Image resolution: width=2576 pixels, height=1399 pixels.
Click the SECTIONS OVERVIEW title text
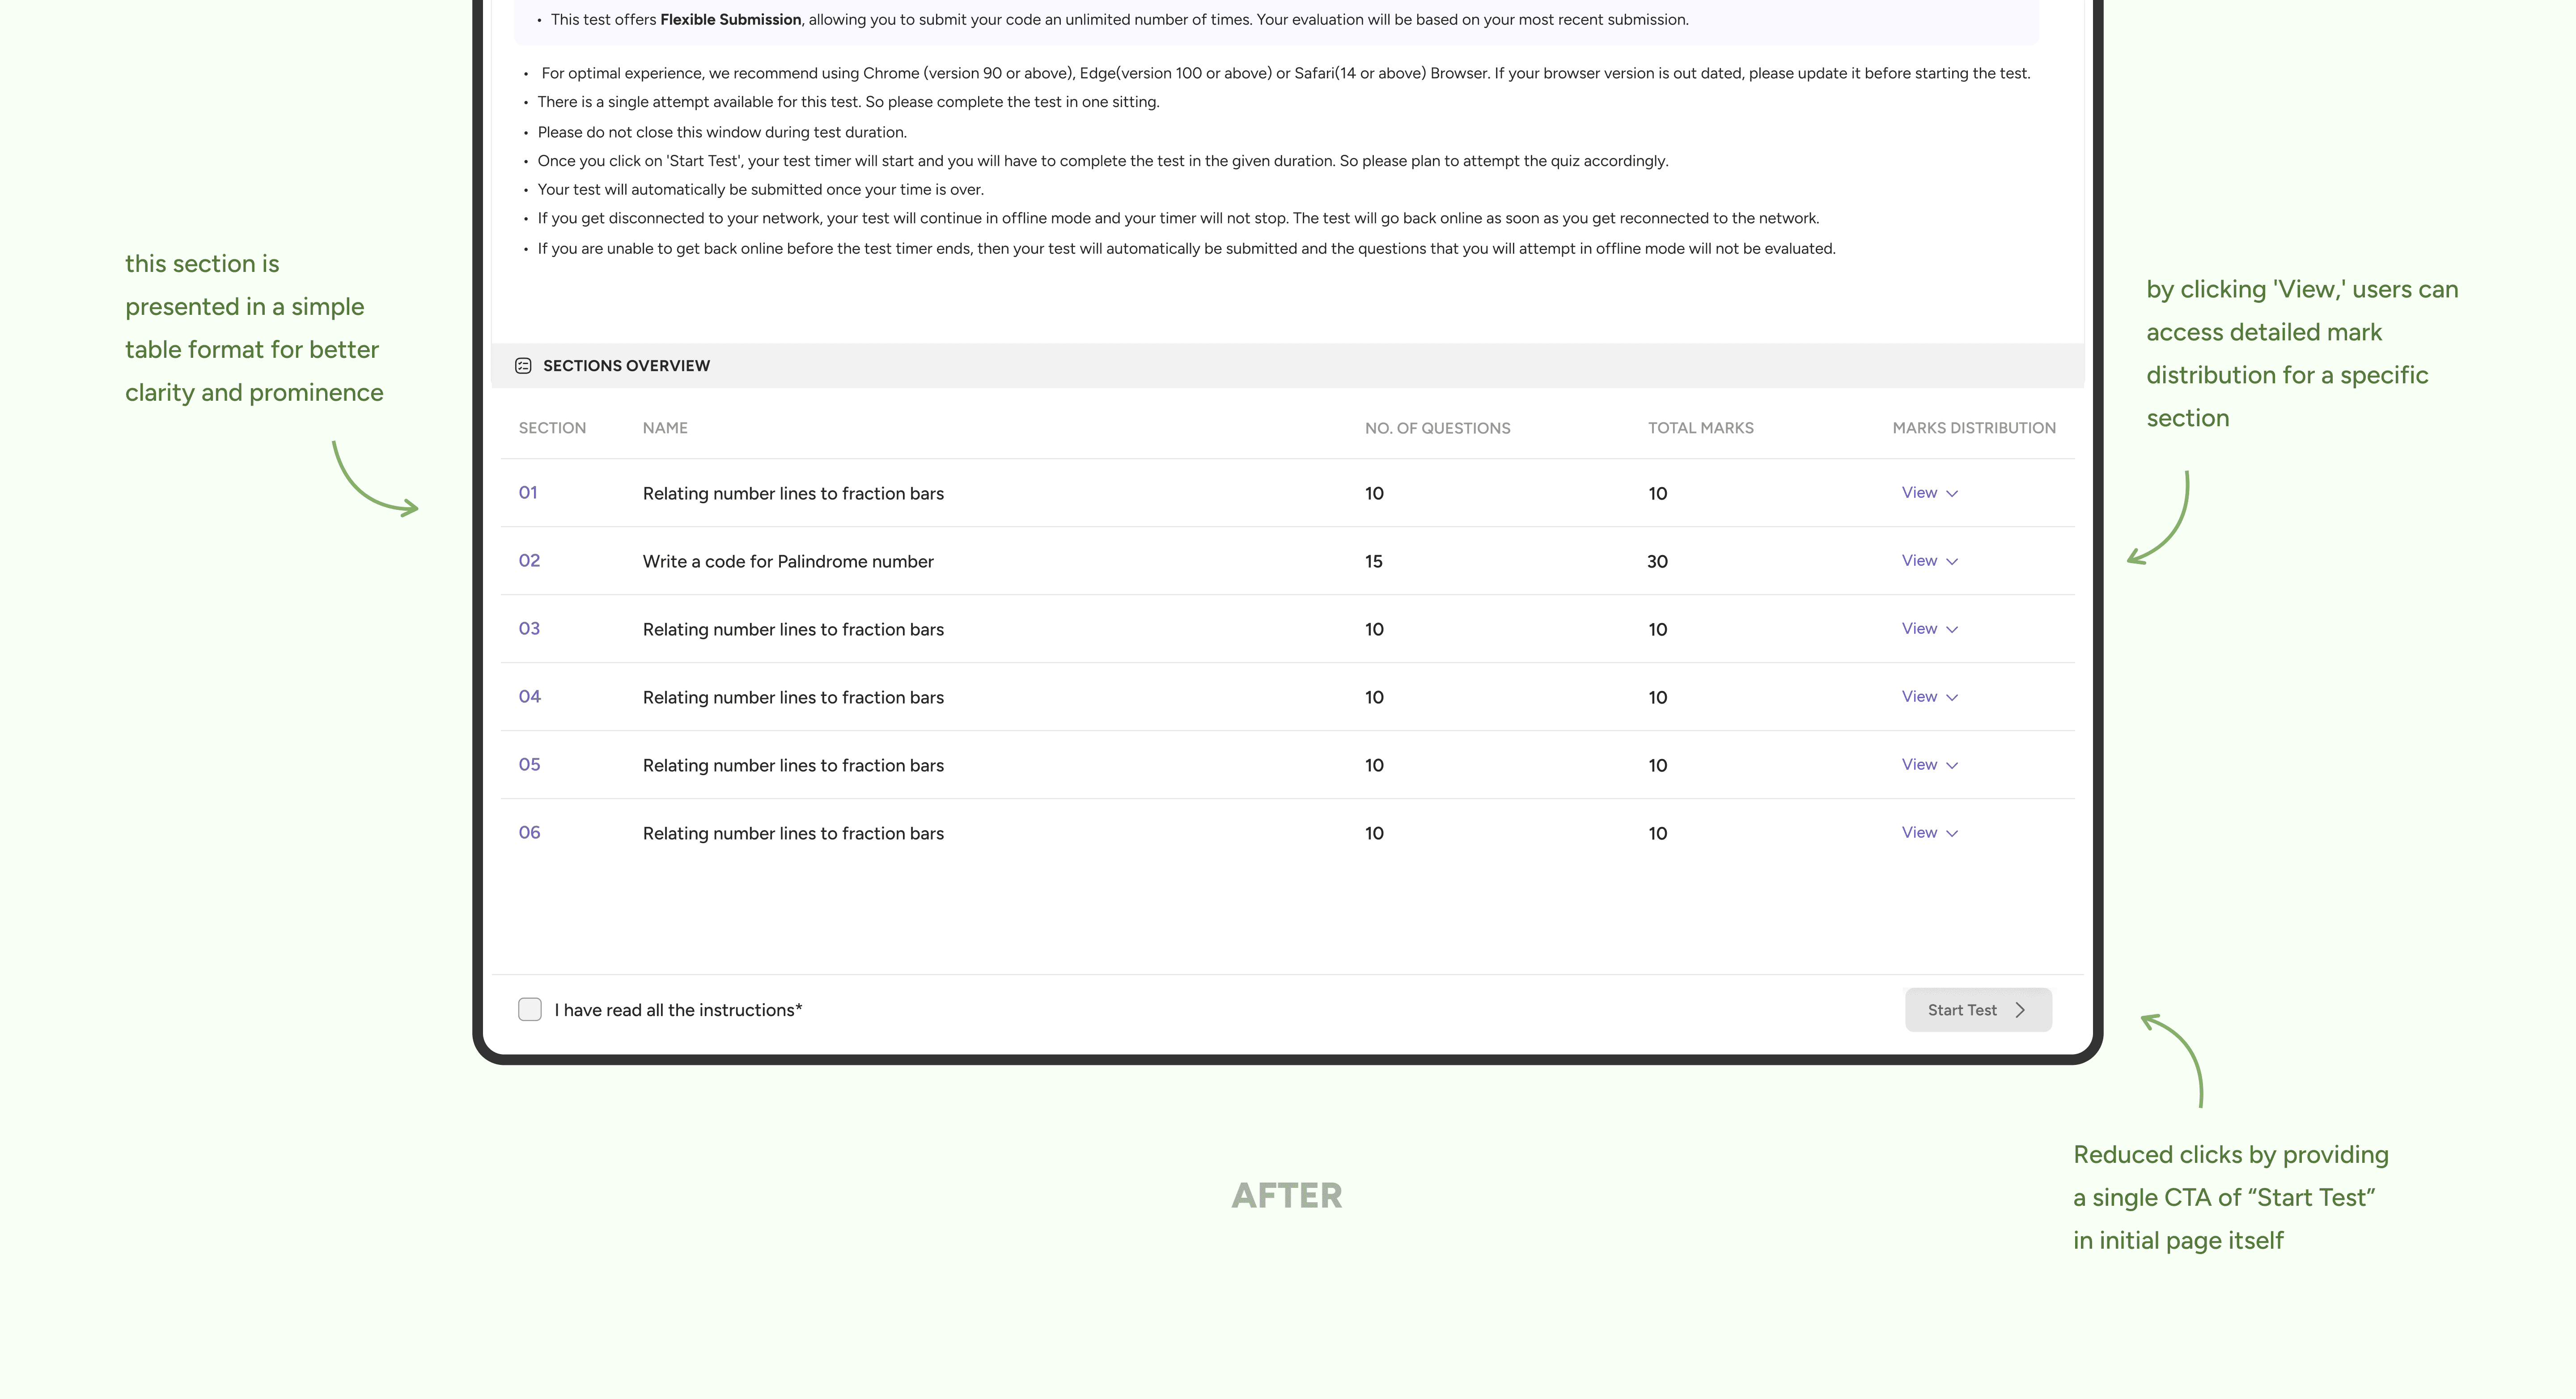click(626, 366)
